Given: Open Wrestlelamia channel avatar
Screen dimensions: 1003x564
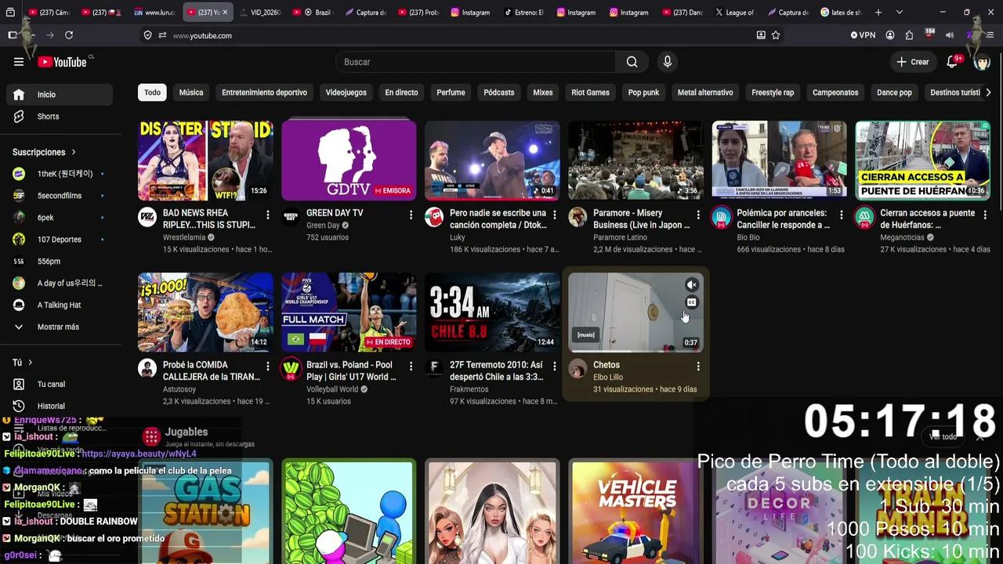Looking at the screenshot, I should 147,217.
